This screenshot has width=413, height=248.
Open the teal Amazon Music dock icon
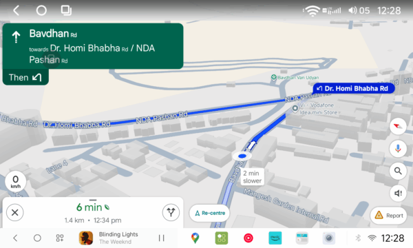tap(275, 238)
